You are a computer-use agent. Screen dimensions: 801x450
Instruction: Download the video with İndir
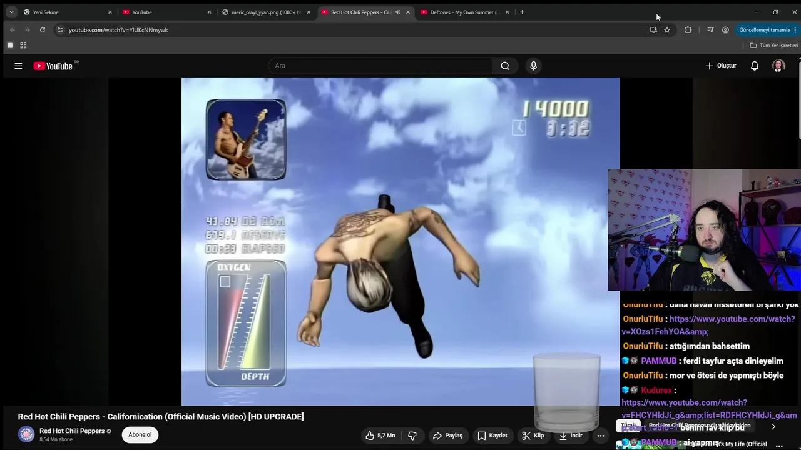tap(571, 436)
